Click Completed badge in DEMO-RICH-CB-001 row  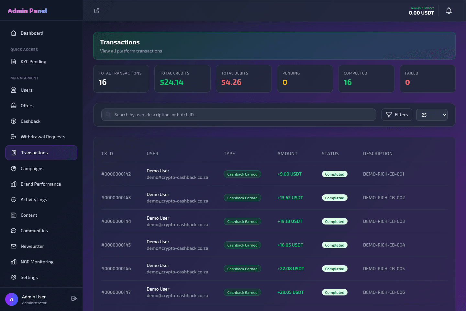click(335, 174)
